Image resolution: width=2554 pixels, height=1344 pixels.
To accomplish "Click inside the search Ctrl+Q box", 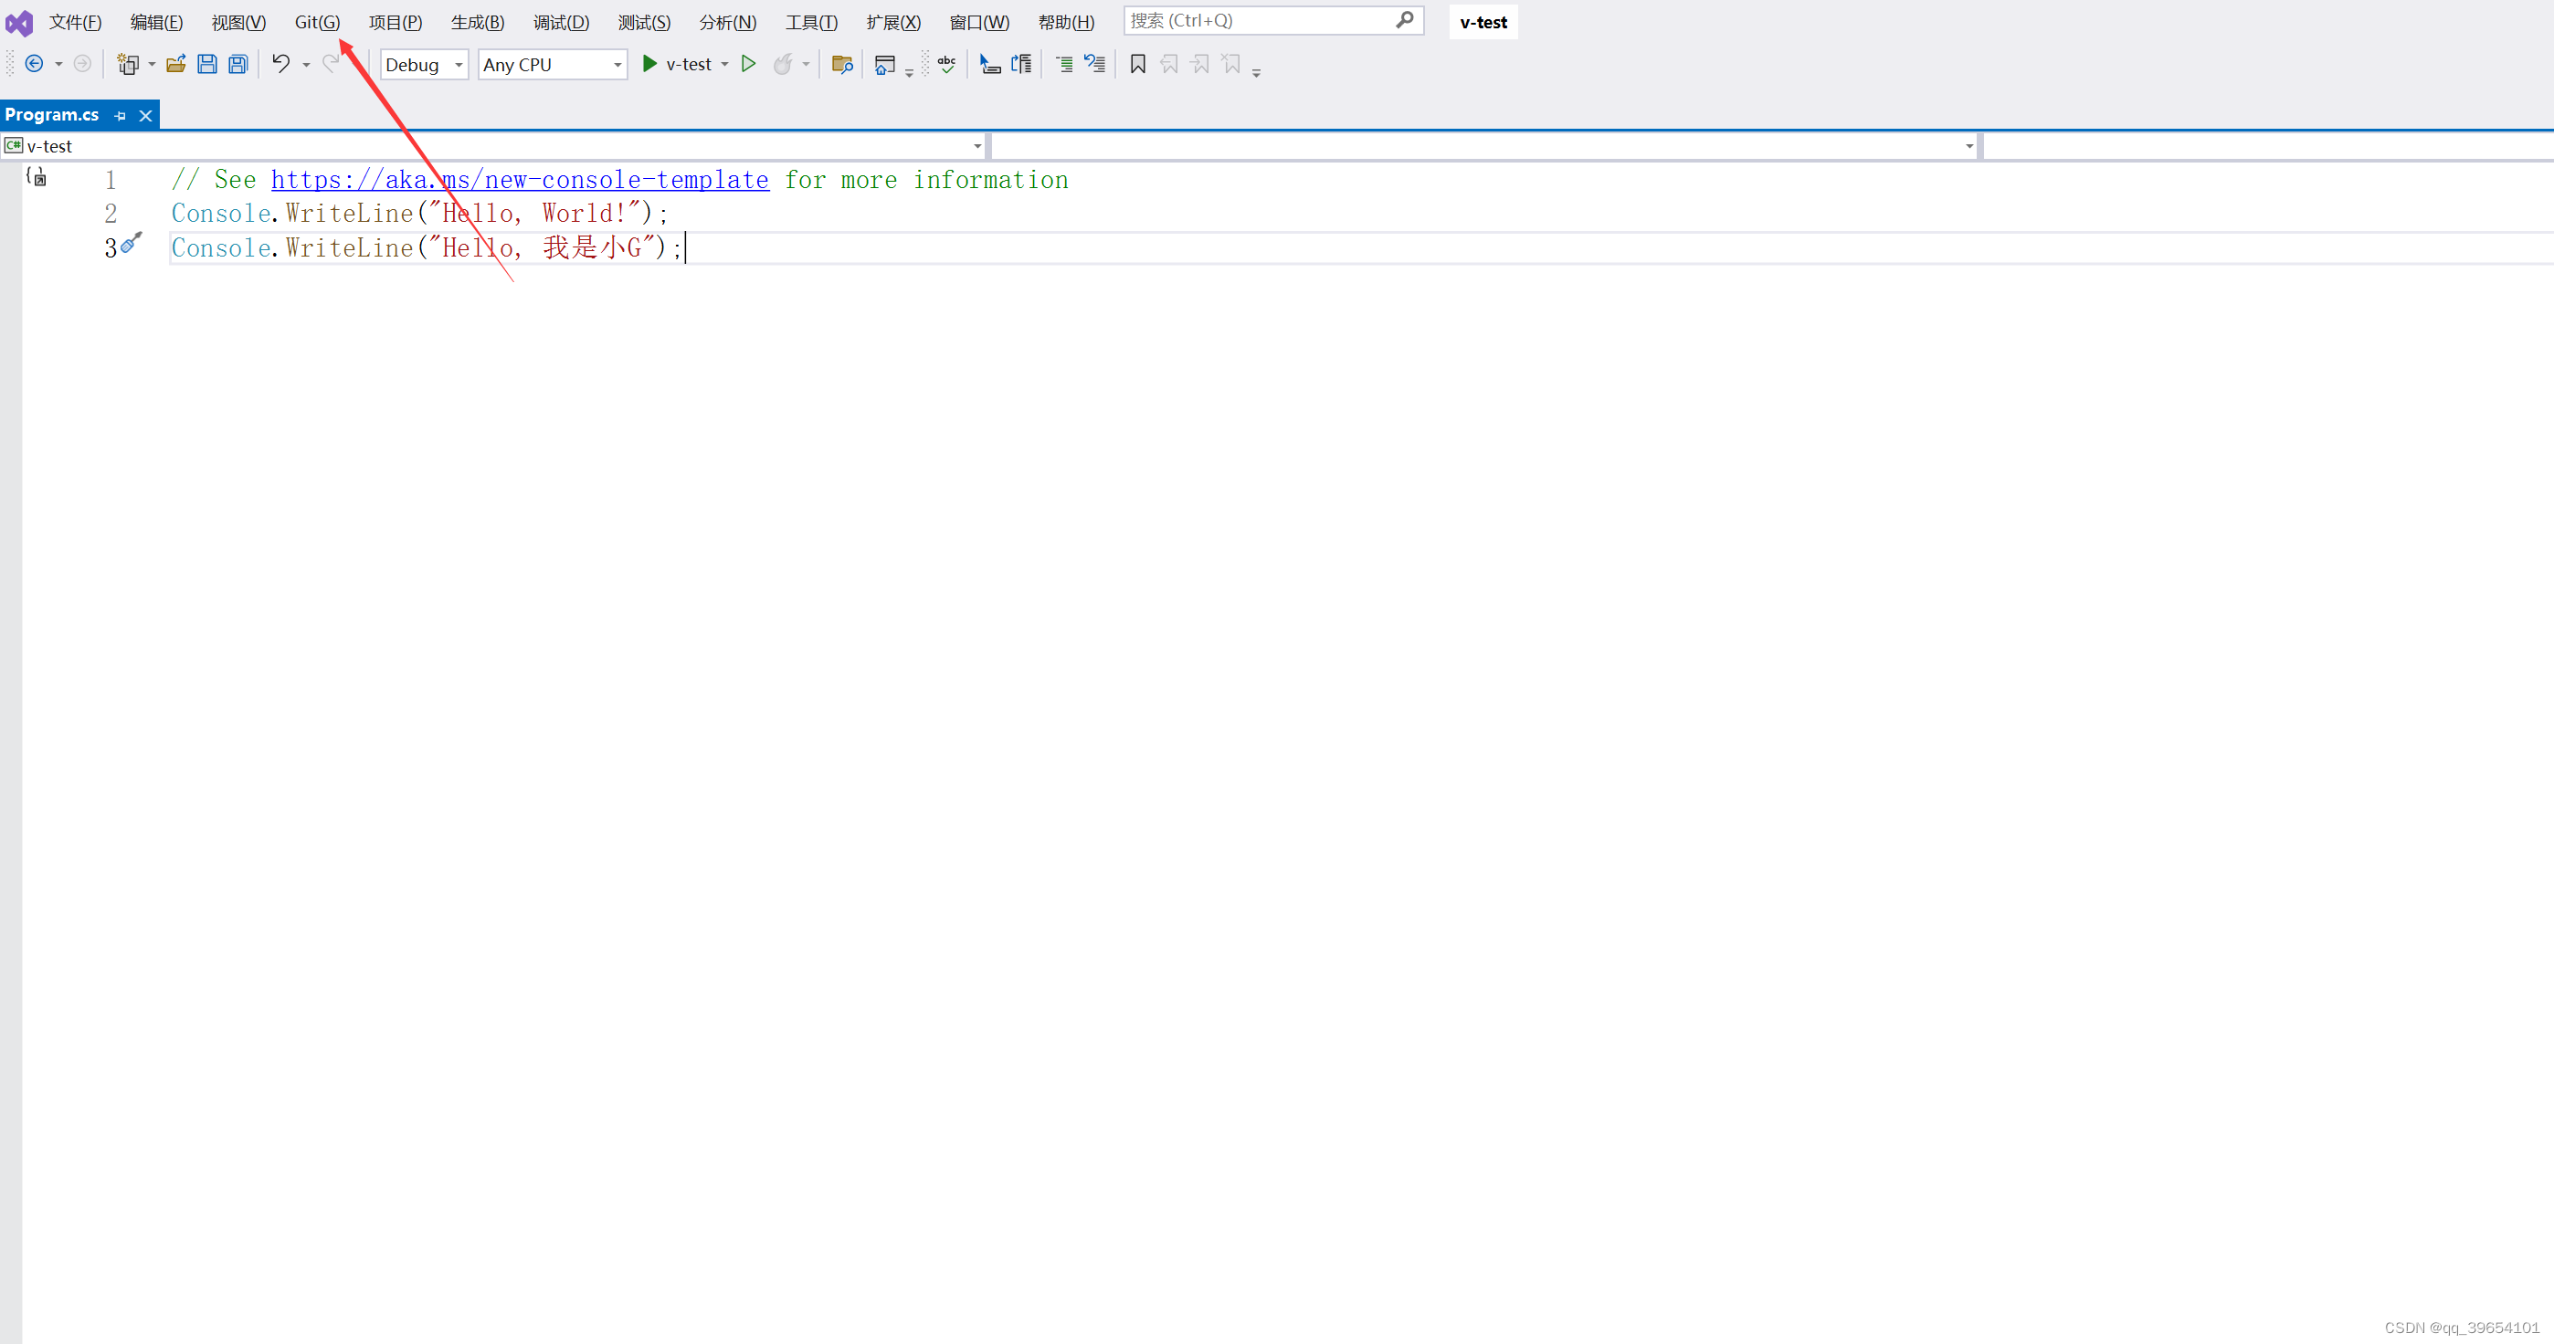I will (x=1259, y=20).
